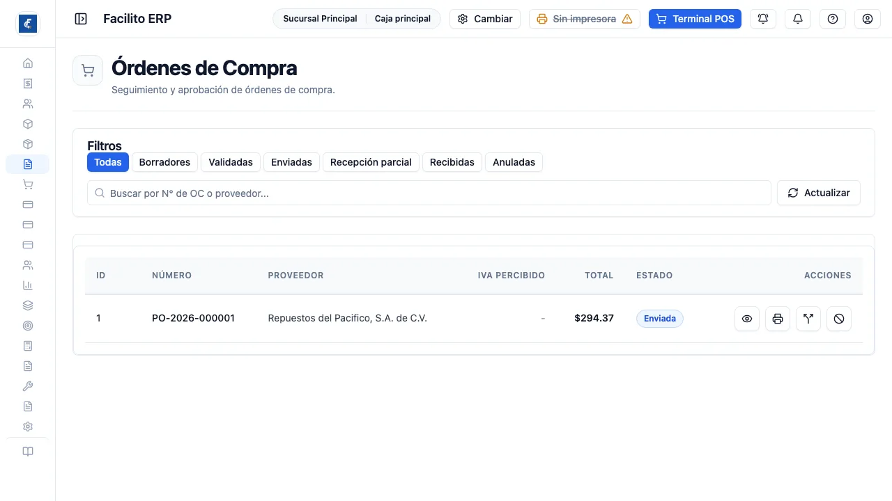Click the Caja principal label
Image resolution: width=892 pixels, height=501 pixels.
tap(403, 19)
